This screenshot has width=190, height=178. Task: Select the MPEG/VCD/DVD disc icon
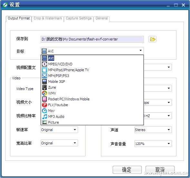click(x=45, y=64)
